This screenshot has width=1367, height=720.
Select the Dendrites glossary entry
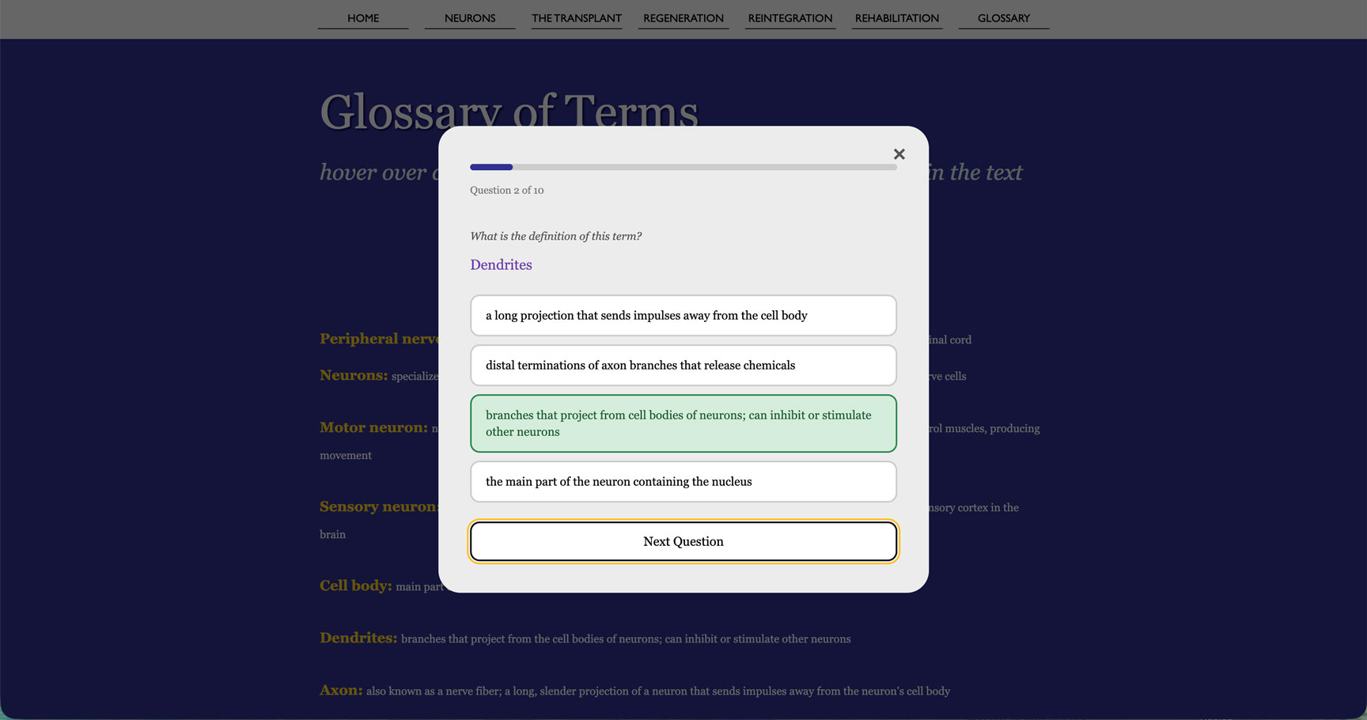coord(358,637)
